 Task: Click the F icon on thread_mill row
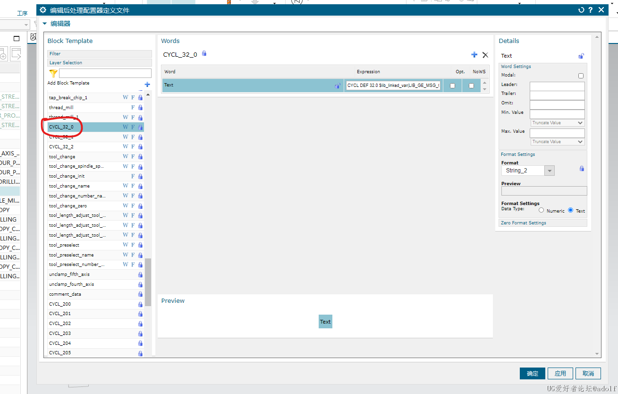[133, 107]
